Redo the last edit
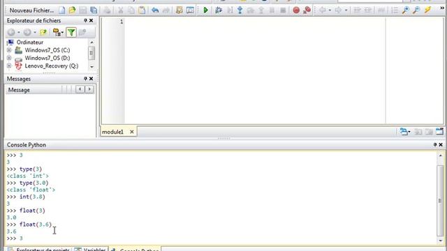 click(166, 10)
